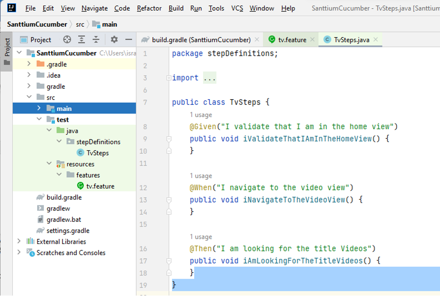This screenshot has height=296, width=440.
Task: Switch to the tv.feature tab
Action: point(291,39)
